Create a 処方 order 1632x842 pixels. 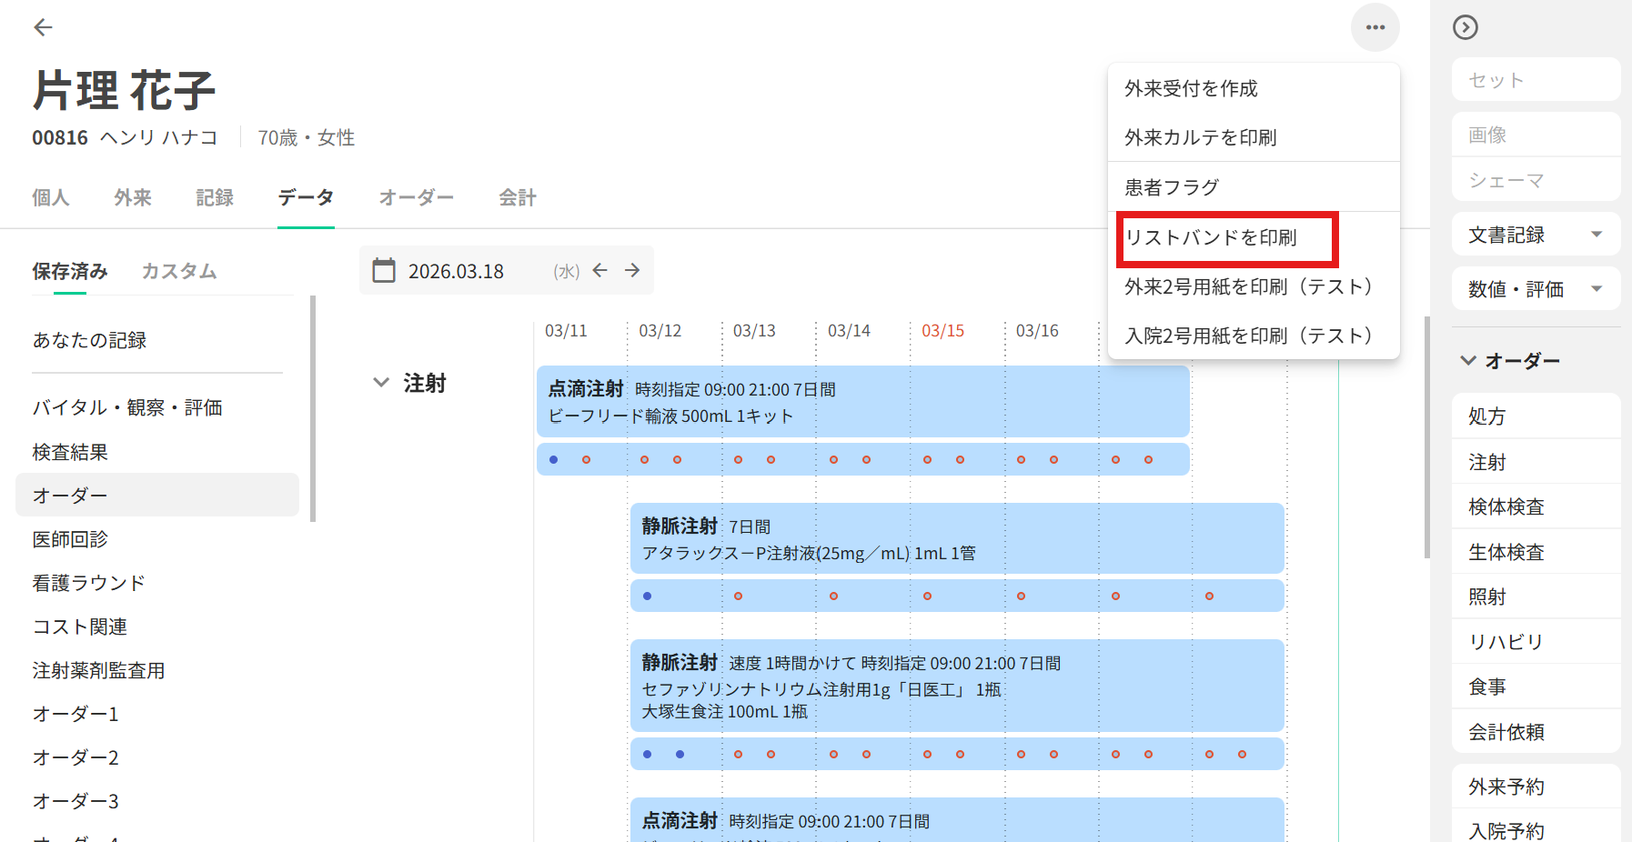1536,416
